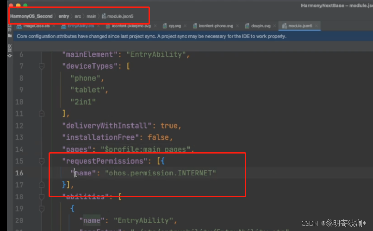Click the module.json5 file icon in breadcrumb
Image resolution: width=373 pixels, height=231 pixels.
coord(104,16)
